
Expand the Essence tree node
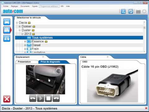[x=25, y=41]
